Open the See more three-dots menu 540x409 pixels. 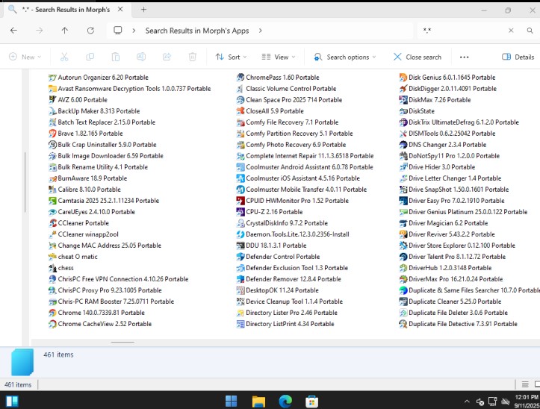pyautogui.click(x=465, y=57)
